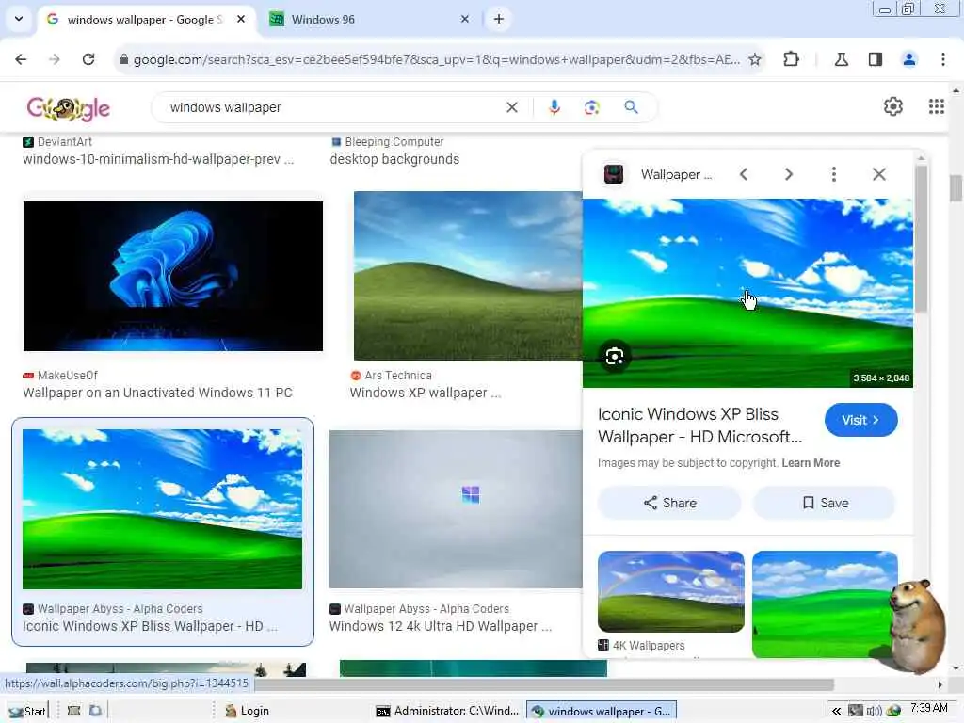
Task: Open the Extensions puzzle icon
Action: (791, 59)
